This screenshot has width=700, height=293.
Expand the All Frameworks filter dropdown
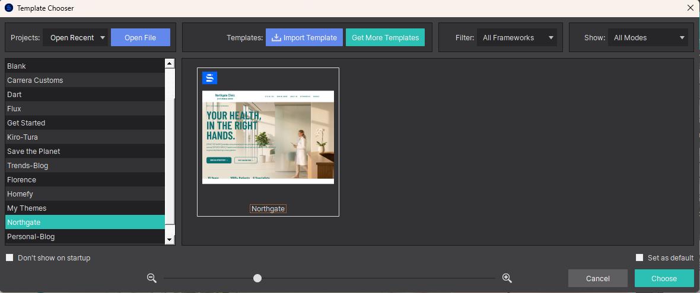517,38
